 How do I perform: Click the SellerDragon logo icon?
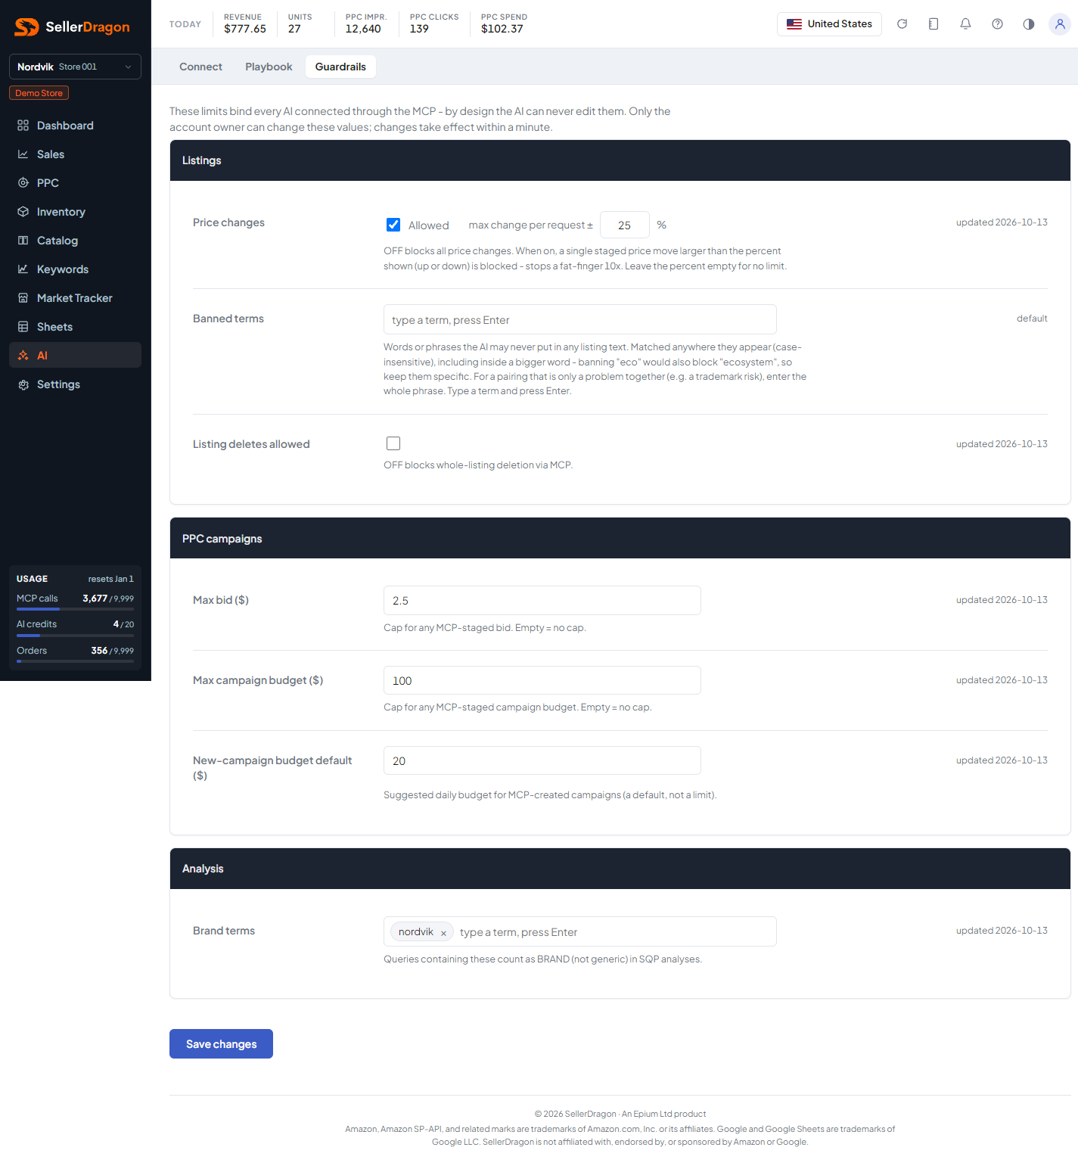click(26, 27)
